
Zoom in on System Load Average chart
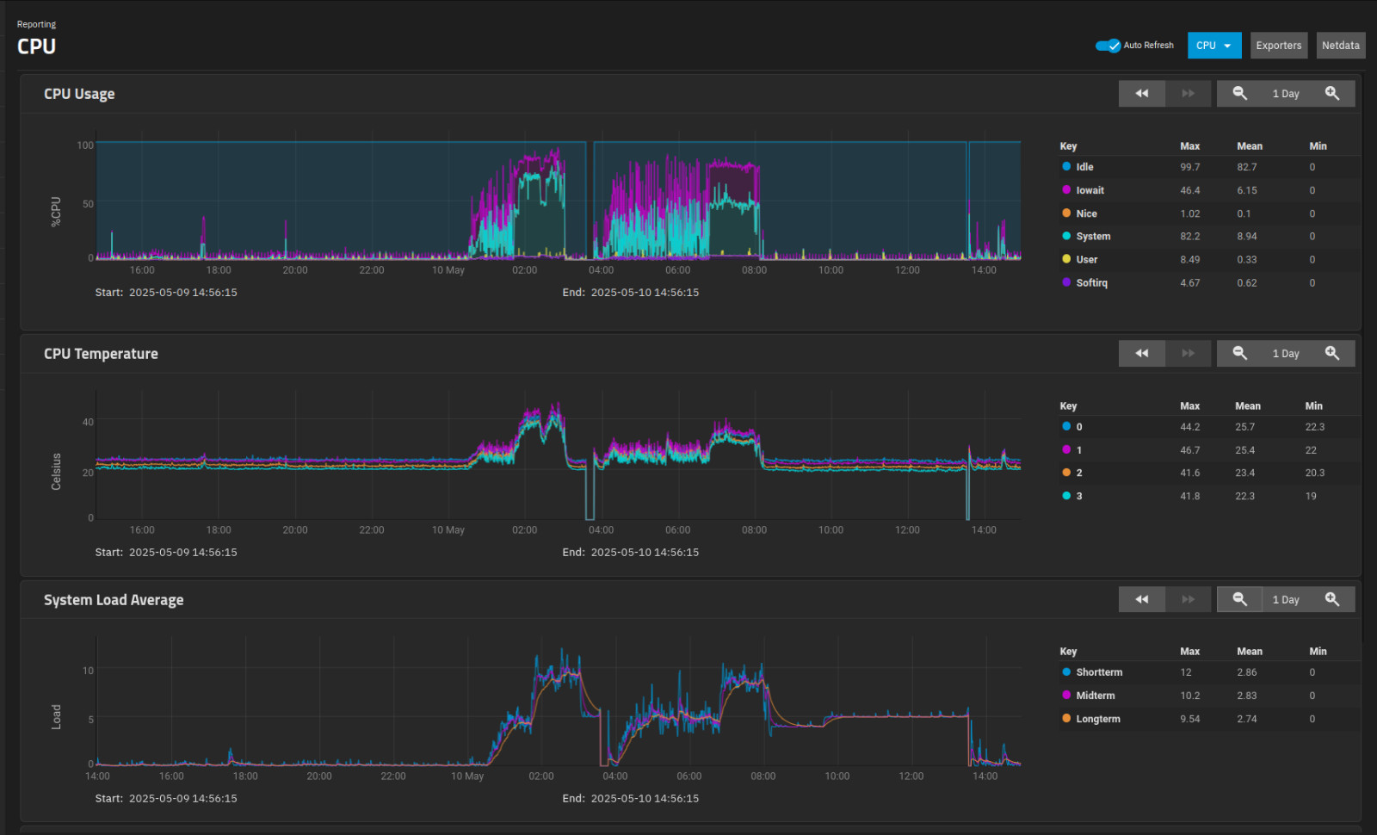pyautogui.click(x=1332, y=600)
